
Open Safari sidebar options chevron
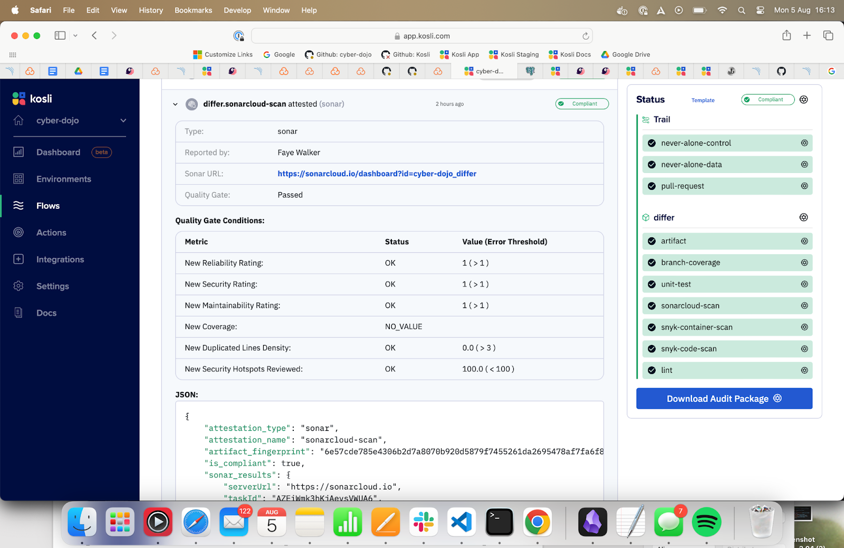coord(75,35)
